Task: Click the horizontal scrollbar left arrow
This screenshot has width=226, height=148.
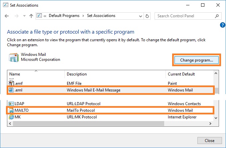Action: pos(10,123)
